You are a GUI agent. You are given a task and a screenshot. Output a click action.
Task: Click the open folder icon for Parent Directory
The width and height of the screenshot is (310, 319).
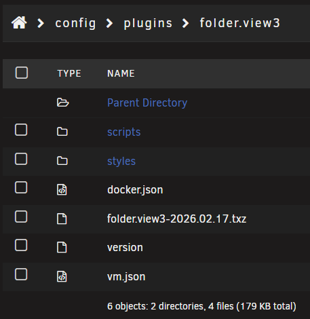pyautogui.click(x=62, y=102)
